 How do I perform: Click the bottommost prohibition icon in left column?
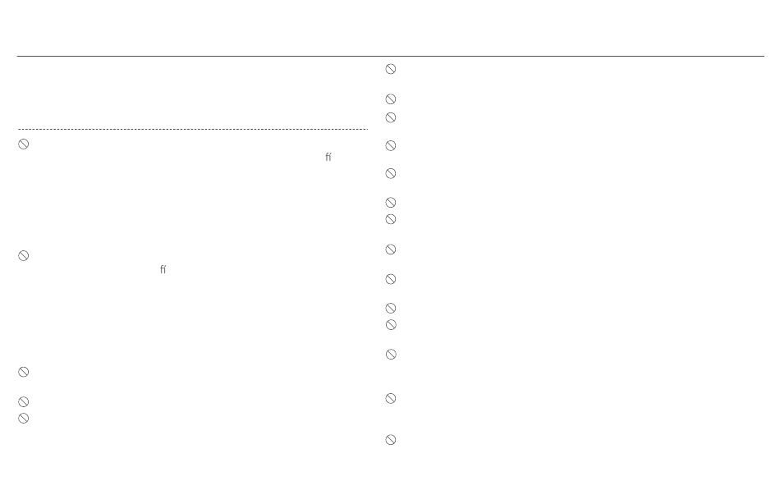(23, 419)
